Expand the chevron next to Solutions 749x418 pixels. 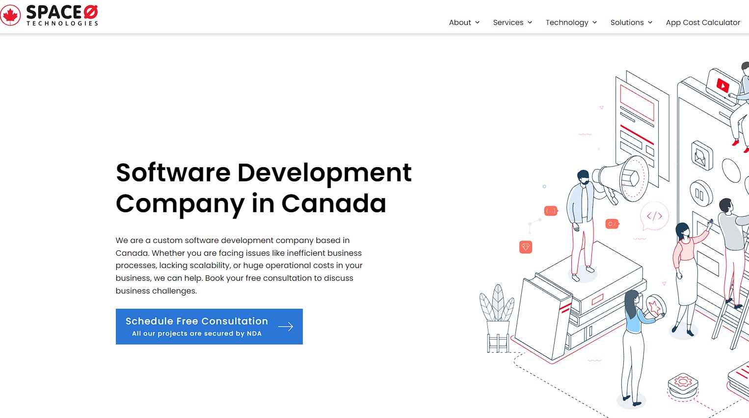tap(650, 23)
